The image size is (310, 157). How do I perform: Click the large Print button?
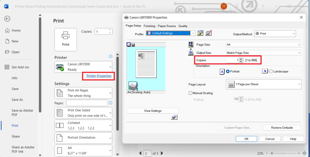pyautogui.click(x=66, y=39)
